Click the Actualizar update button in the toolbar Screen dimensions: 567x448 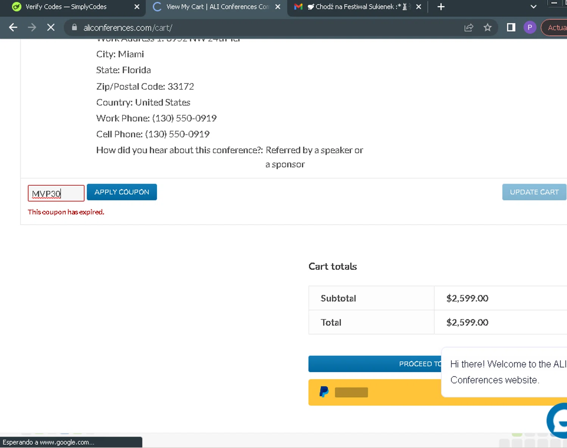555,28
